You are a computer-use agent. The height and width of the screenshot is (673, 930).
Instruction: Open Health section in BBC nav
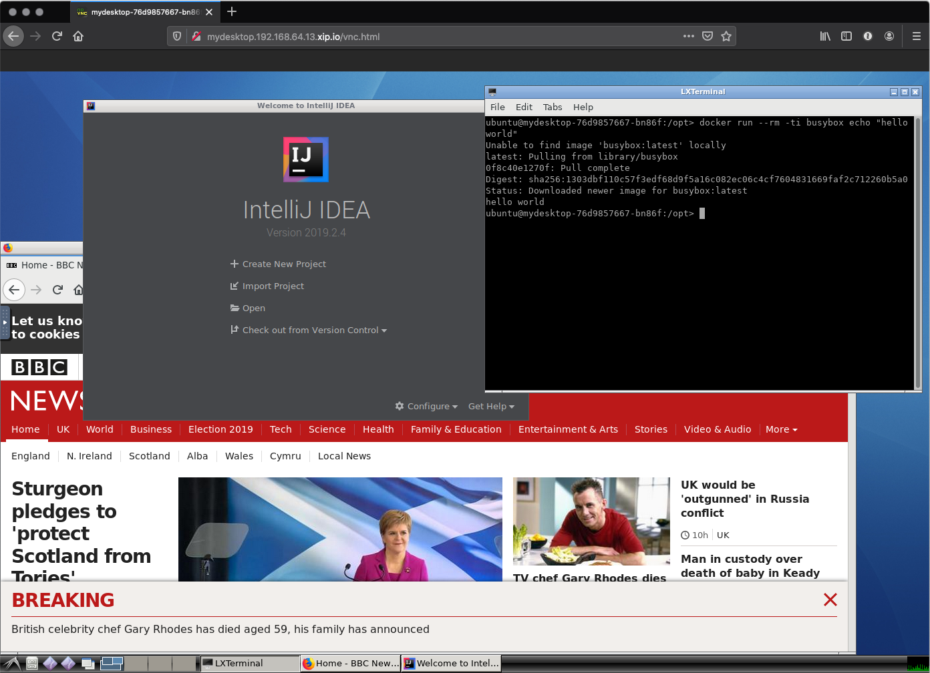pyautogui.click(x=378, y=429)
